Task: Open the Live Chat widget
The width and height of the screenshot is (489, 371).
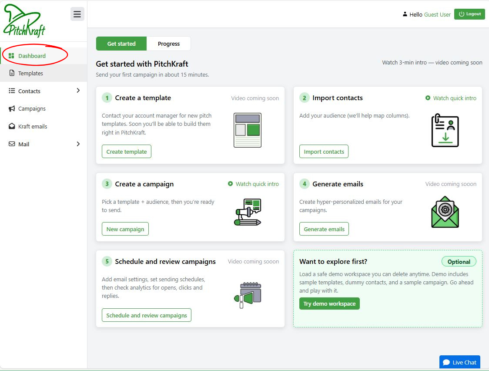Action: pos(460,362)
